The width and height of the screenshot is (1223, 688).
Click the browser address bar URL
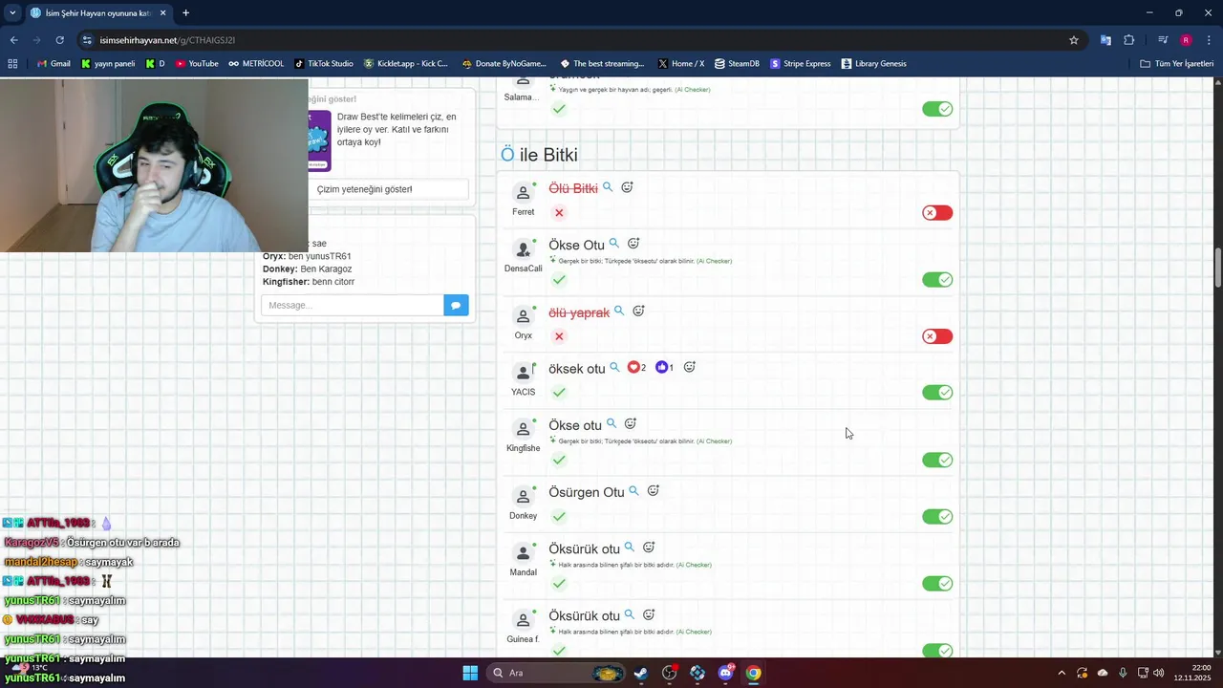coord(167,40)
